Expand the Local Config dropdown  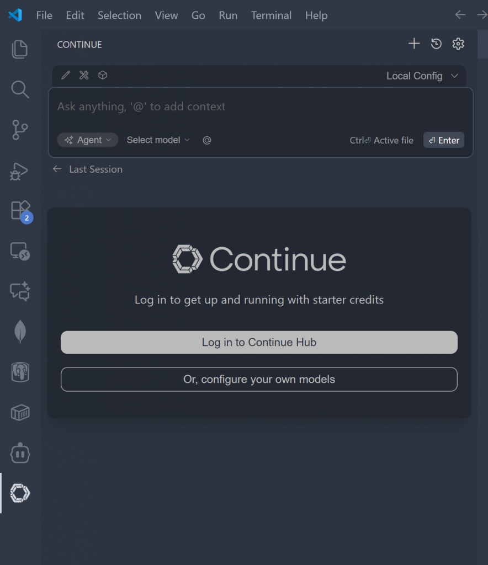422,76
